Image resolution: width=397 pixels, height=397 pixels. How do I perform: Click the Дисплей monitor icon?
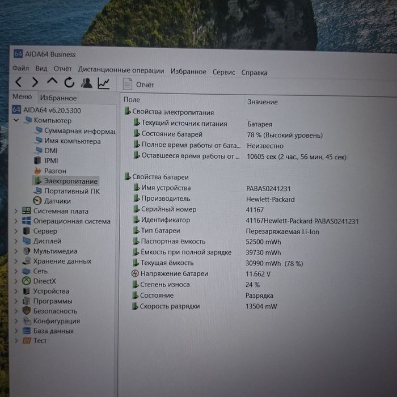(26, 240)
